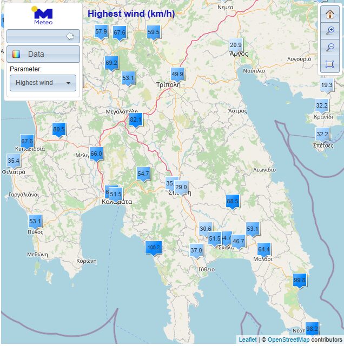344x346 pixels.
Task: Click the 20.9 marker near Argos
Action: (x=236, y=45)
